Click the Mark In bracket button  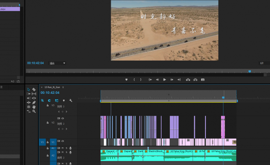click(134, 79)
